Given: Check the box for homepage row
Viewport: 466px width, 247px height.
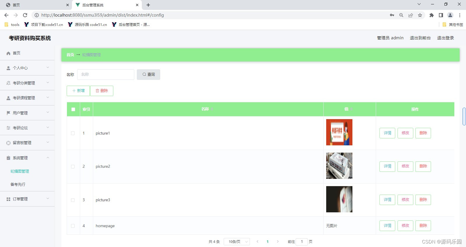Looking at the screenshot, I should 73,226.
